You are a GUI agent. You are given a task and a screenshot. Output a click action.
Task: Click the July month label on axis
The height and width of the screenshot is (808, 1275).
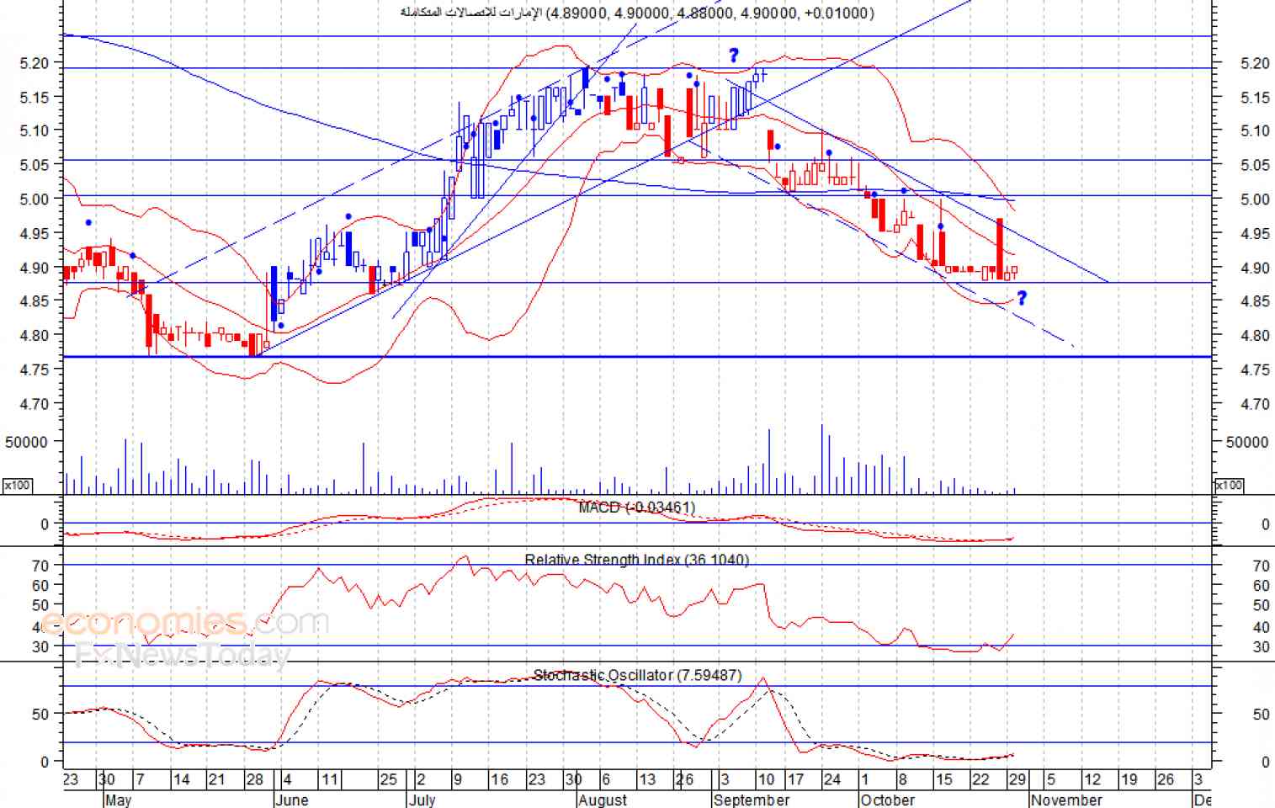[422, 800]
